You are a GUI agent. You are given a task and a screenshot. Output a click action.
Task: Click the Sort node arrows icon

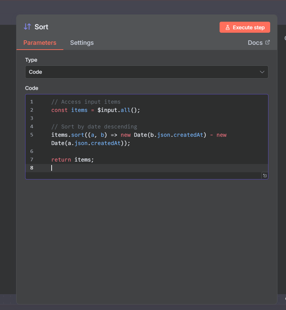(x=27, y=27)
